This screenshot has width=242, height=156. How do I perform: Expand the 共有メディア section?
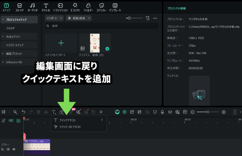[3, 37]
